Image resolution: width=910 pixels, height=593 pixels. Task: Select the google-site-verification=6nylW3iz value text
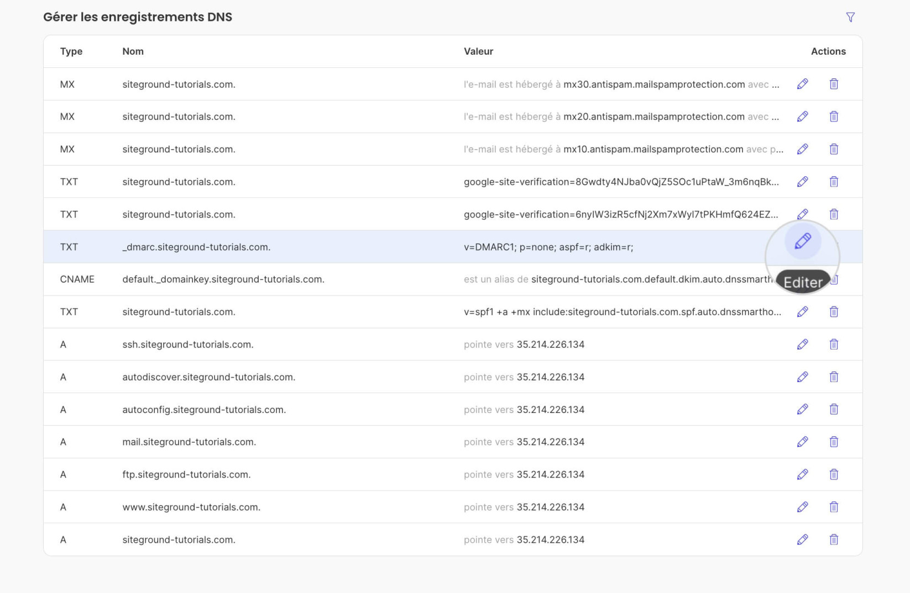click(621, 214)
